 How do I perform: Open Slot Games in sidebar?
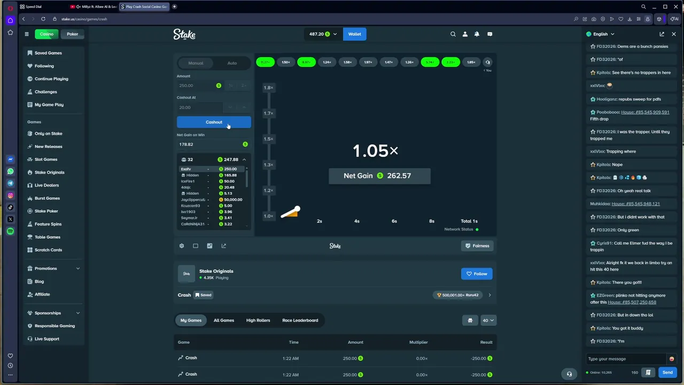[x=46, y=159]
